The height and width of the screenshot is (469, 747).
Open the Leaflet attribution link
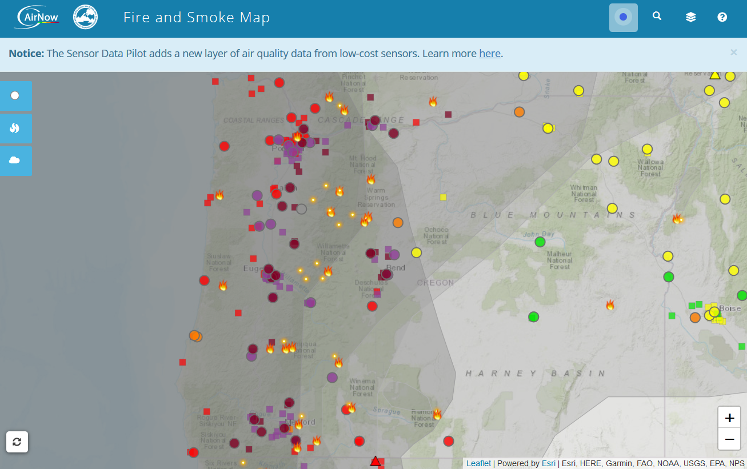[478, 463]
